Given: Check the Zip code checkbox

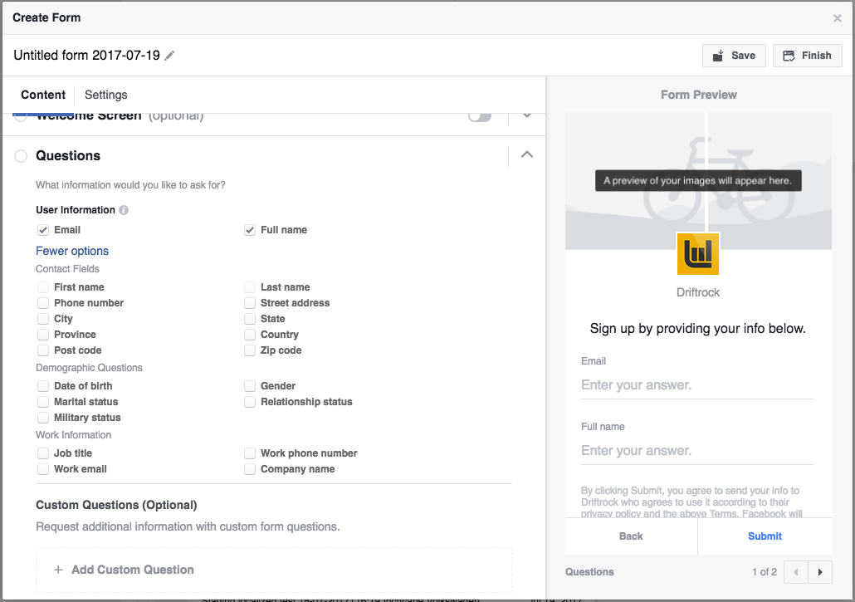Looking at the screenshot, I should pos(250,350).
